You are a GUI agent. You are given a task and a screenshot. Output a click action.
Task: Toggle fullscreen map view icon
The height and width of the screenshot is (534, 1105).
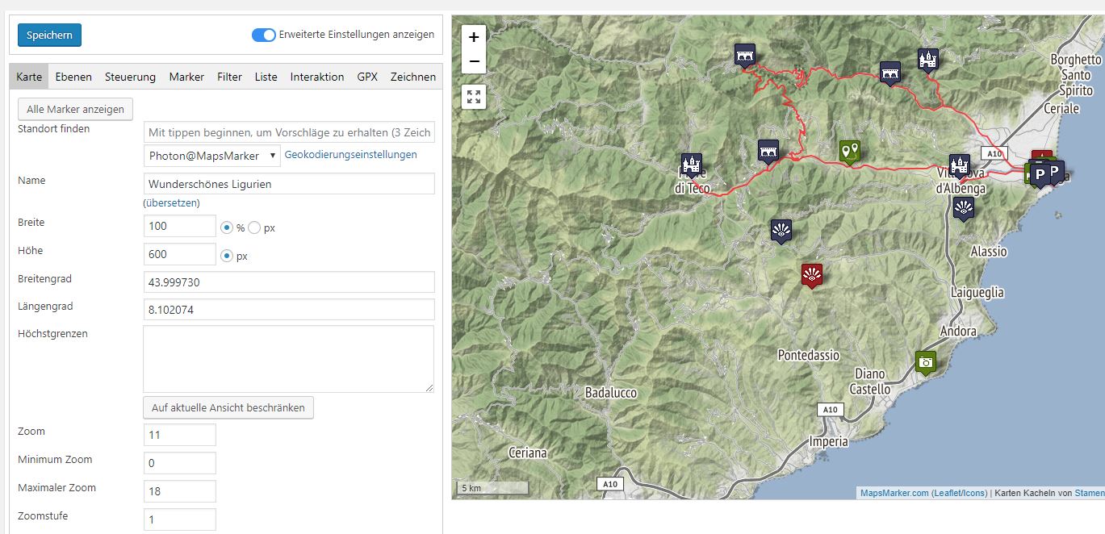[474, 98]
